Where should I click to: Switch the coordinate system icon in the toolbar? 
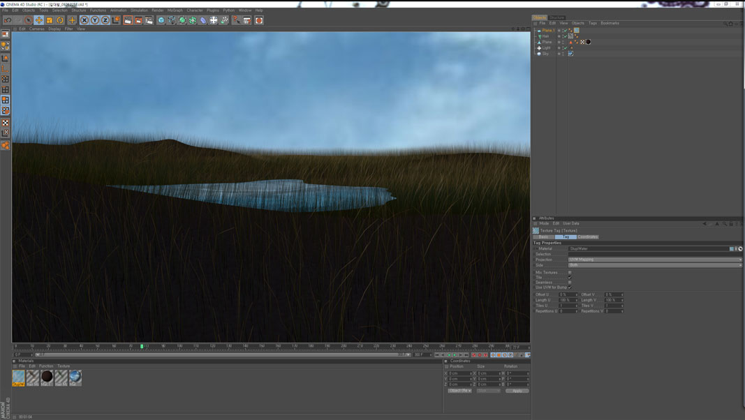(x=116, y=20)
